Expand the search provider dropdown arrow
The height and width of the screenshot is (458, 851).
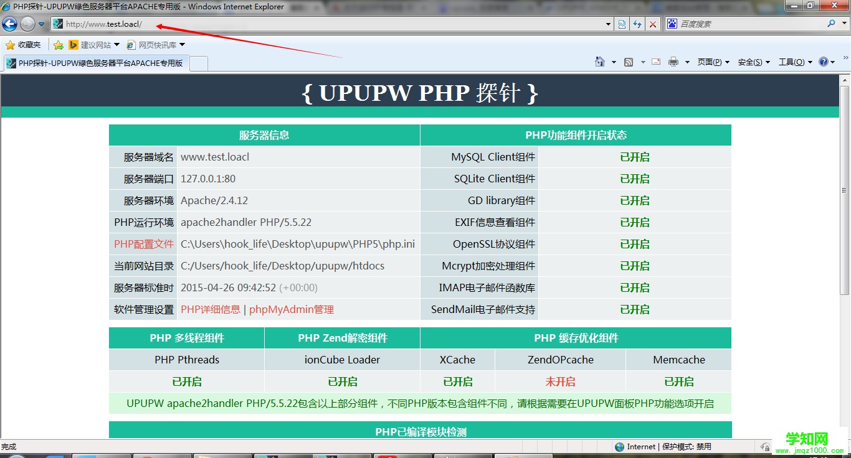(x=845, y=24)
